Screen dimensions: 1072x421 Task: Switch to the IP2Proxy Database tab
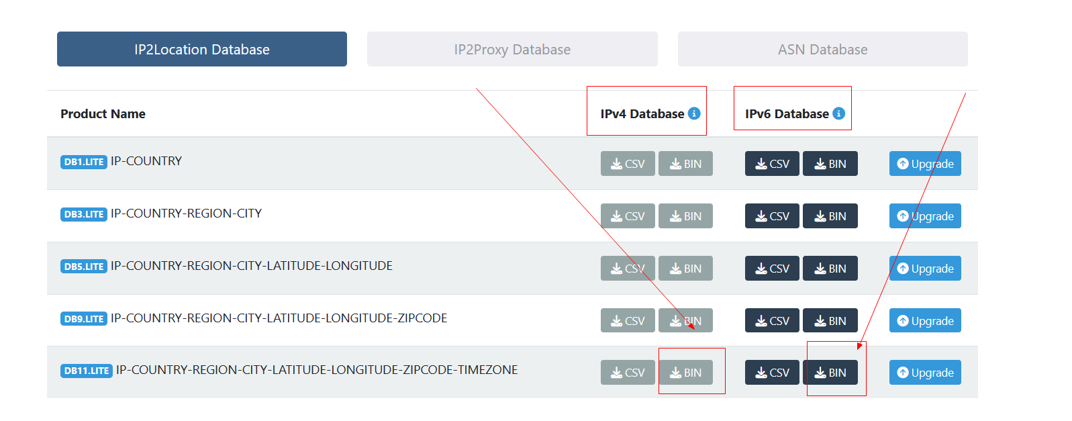click(x=512, y=49)
